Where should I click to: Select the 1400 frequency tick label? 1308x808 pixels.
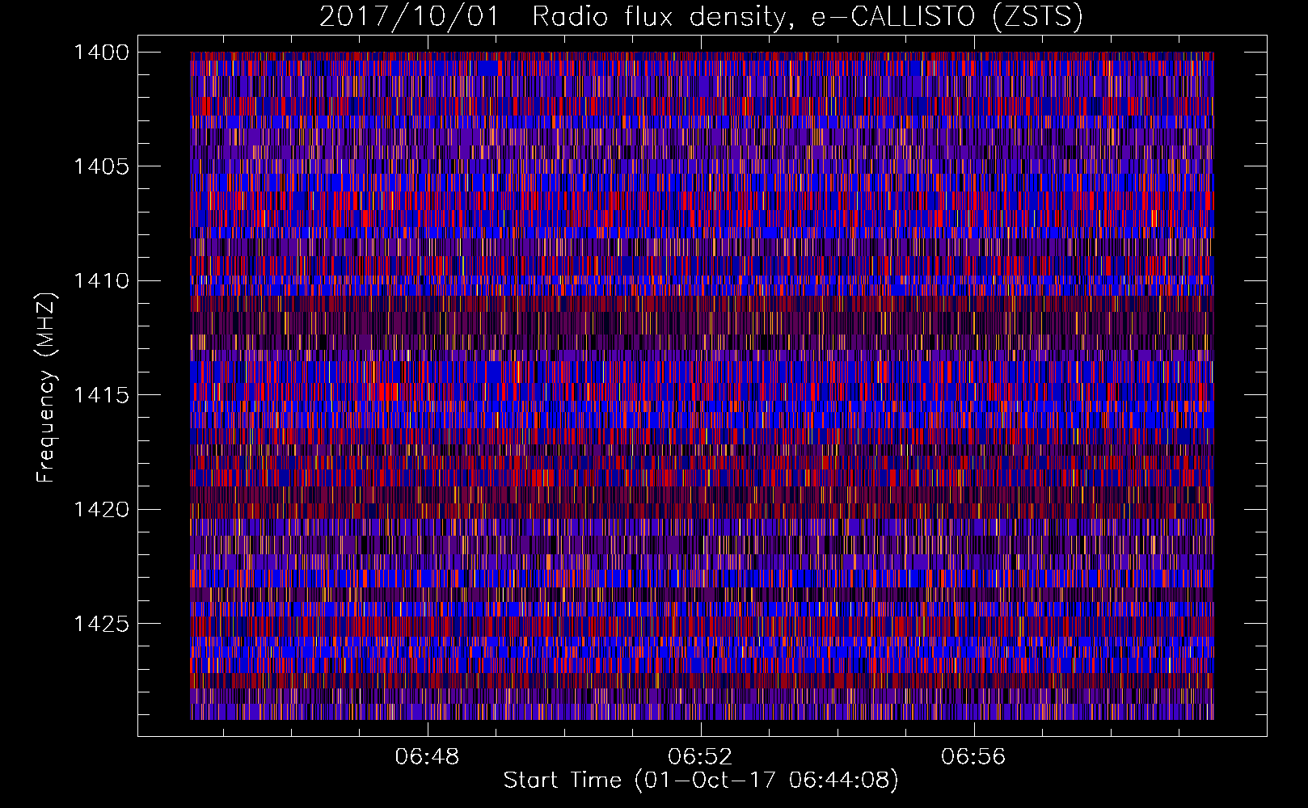(101, 53)
